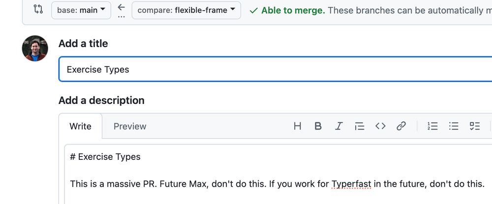This screenshot has height=204, width=492.
Task: Insert a task list with checkboxes
Action: tap(475, 126)
